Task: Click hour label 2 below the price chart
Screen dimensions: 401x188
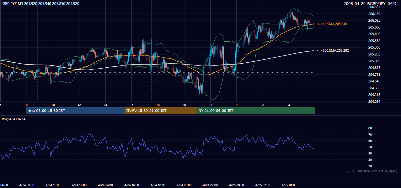Action: coord(263,105)
